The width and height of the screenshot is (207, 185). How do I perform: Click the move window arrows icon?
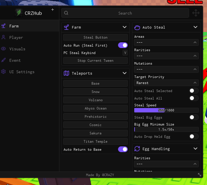pyautogui.click(x=196, y=13)
